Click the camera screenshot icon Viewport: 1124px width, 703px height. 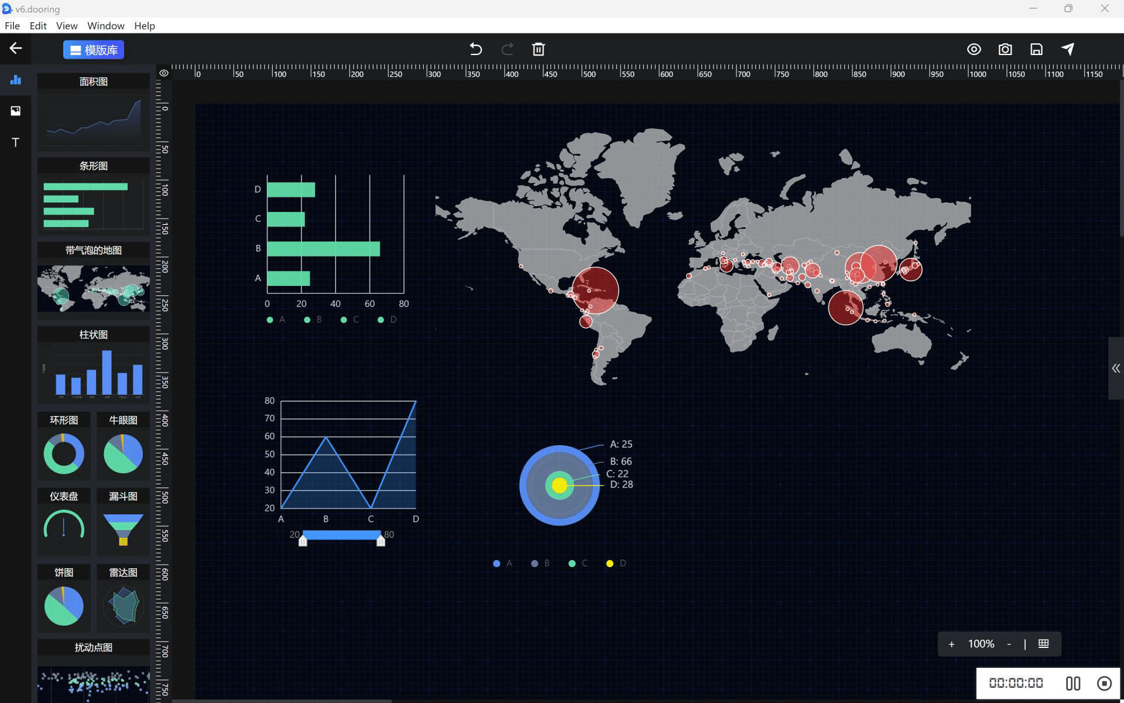1005,49
